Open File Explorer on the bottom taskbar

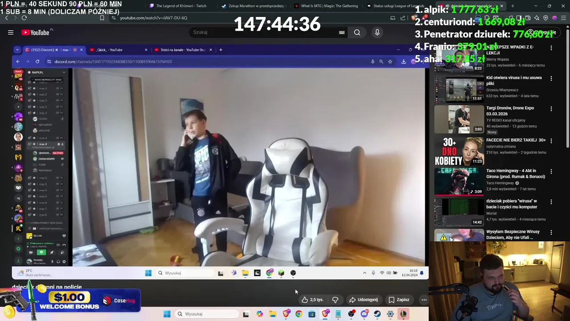(273, 314)
